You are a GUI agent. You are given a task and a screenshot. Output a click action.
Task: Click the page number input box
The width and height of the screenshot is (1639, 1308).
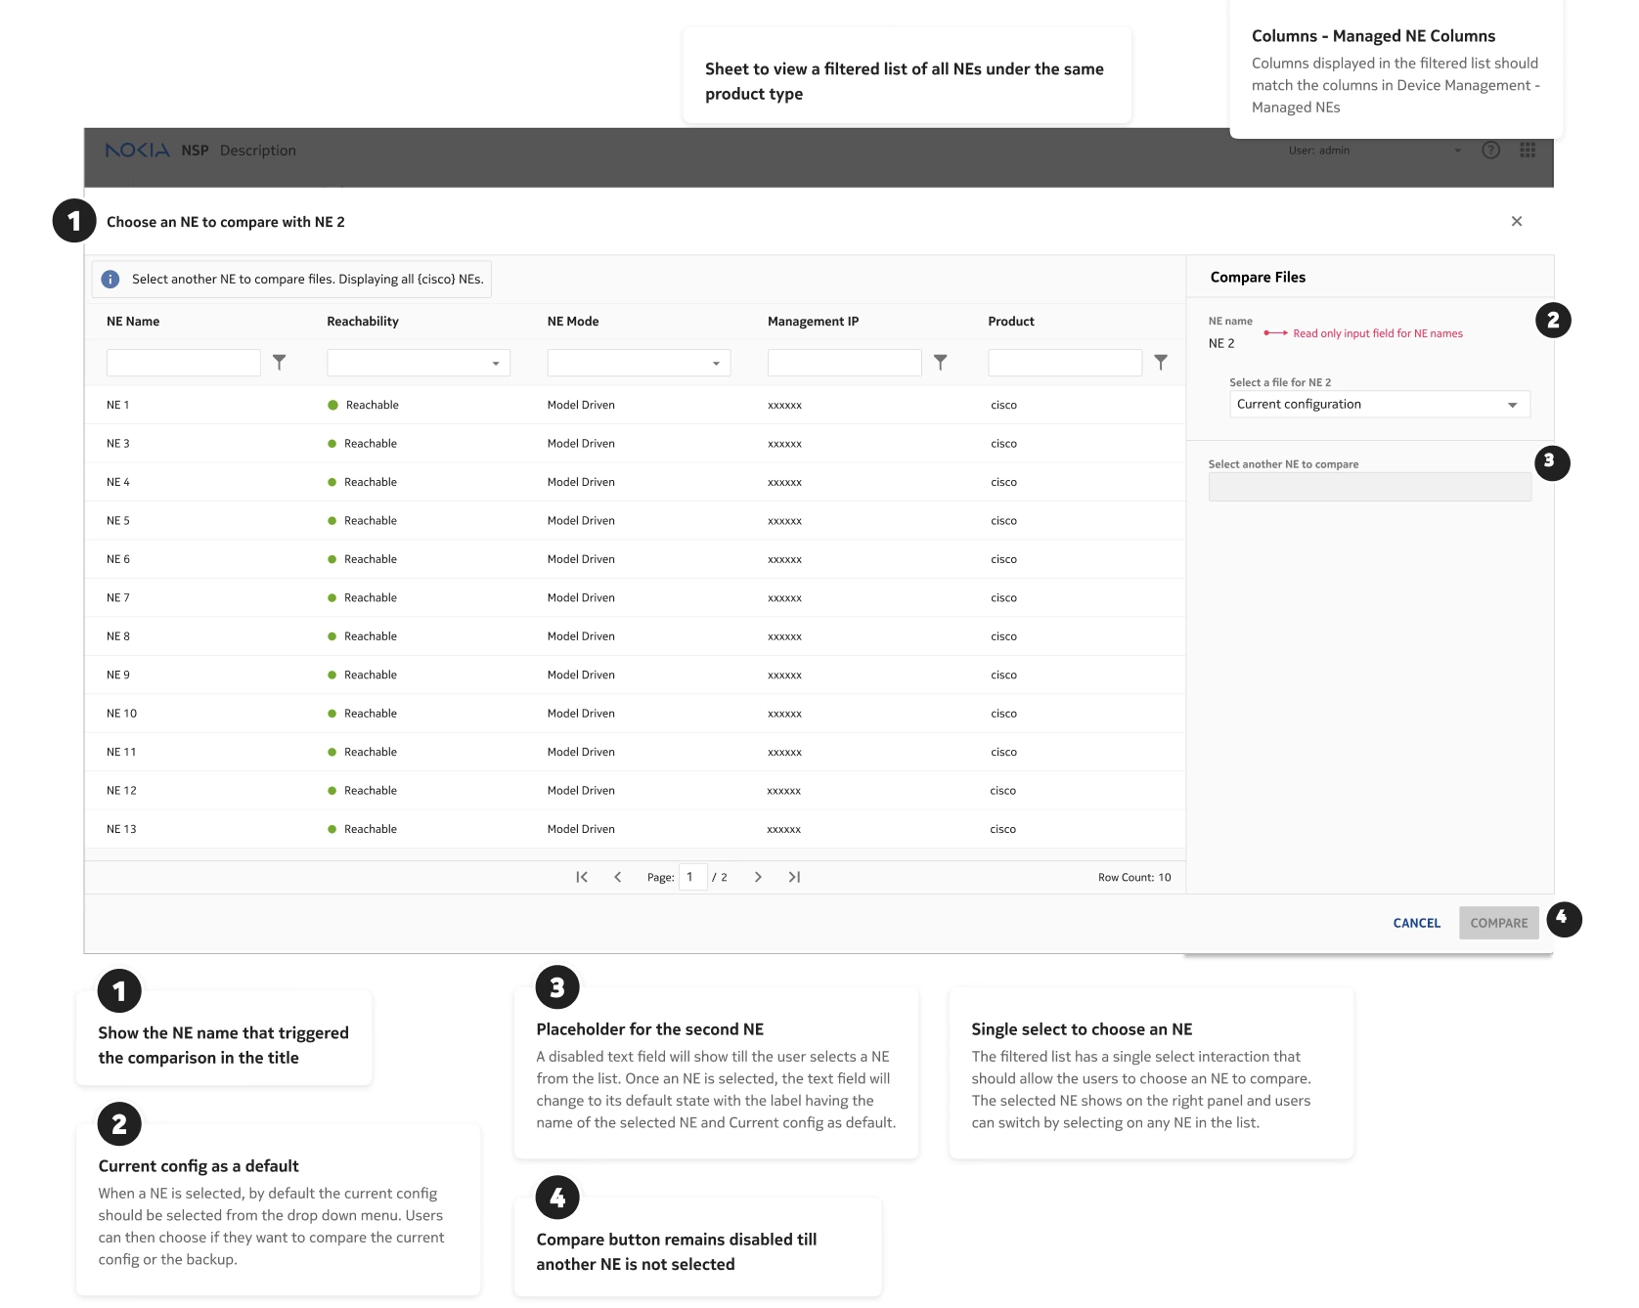tap(692, 877)
